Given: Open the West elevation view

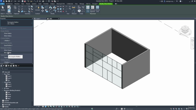Looking at the screenshot, I should tap(9, 98).
